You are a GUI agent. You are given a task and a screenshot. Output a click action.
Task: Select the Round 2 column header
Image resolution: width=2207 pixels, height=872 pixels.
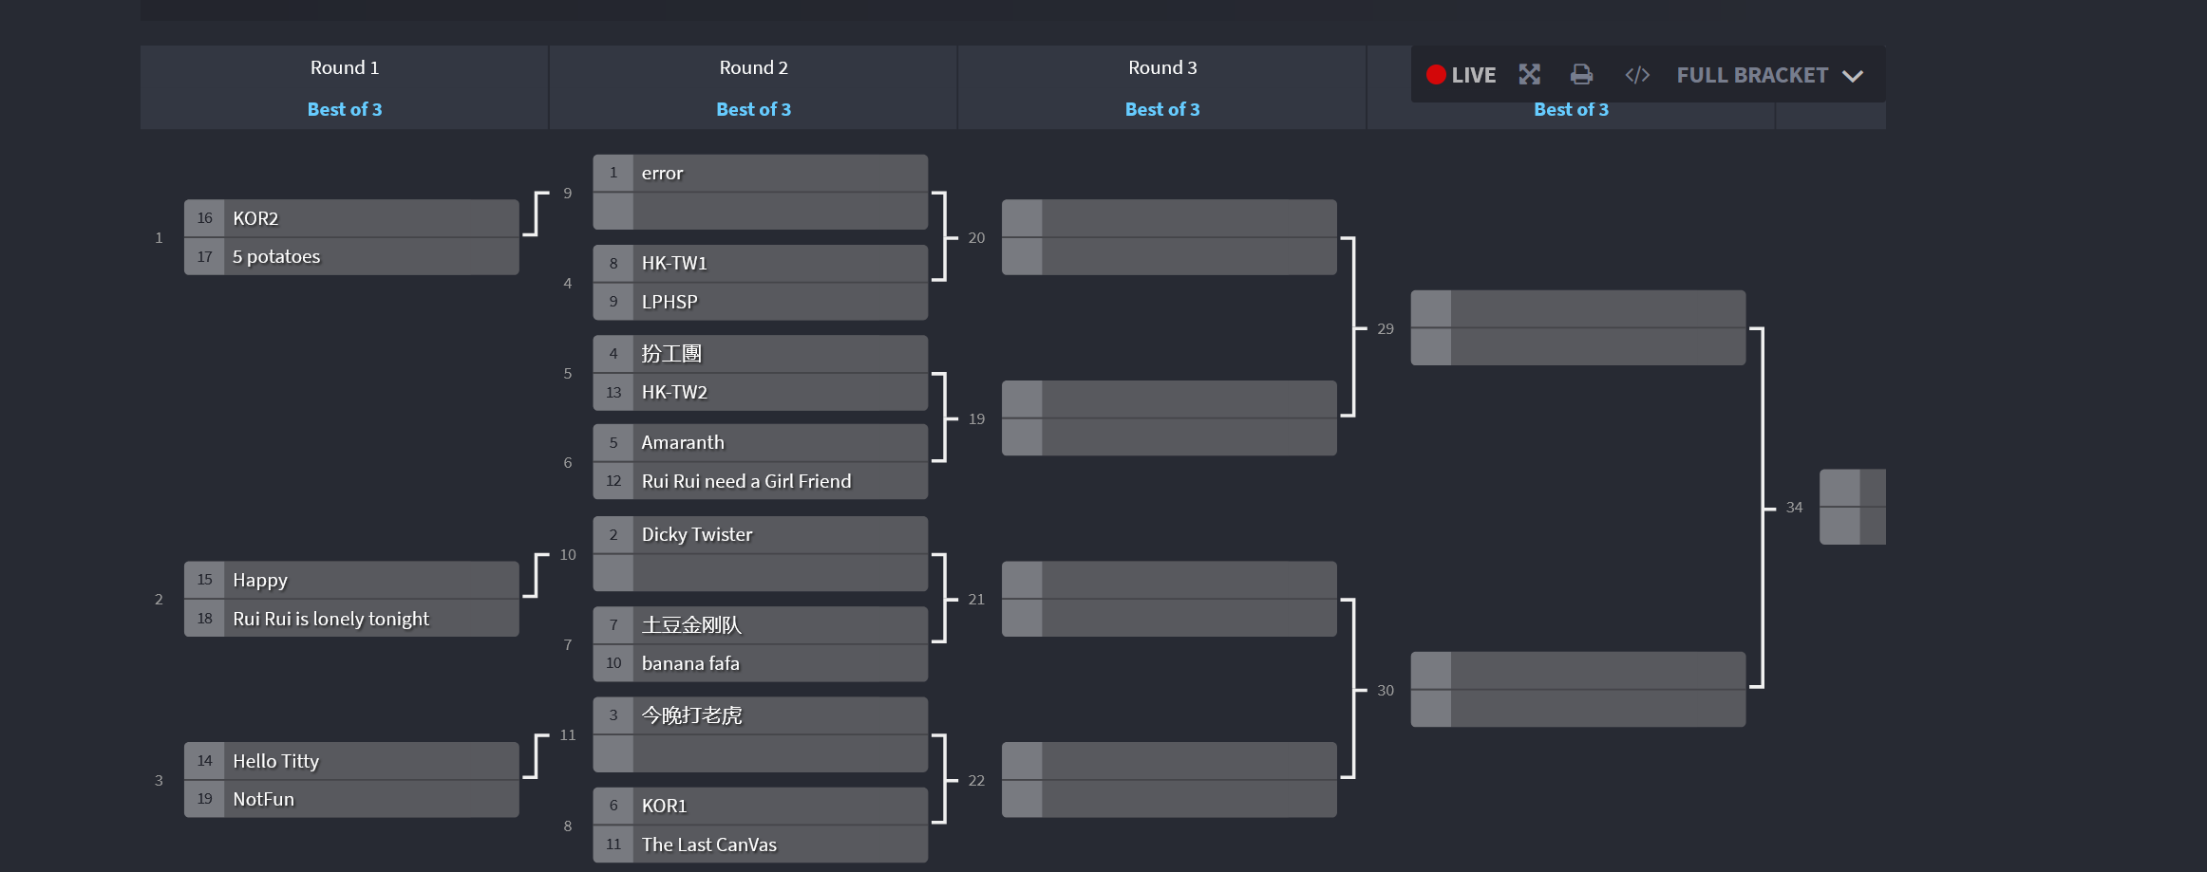[x=753, y=67]
